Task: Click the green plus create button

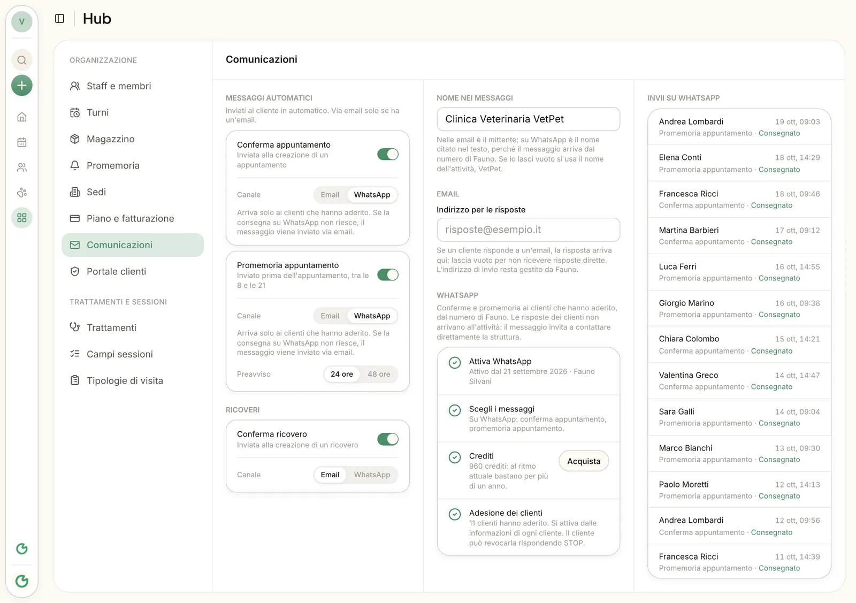Action: [22, 85]
